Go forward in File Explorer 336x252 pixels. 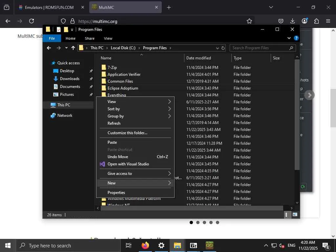58,48
